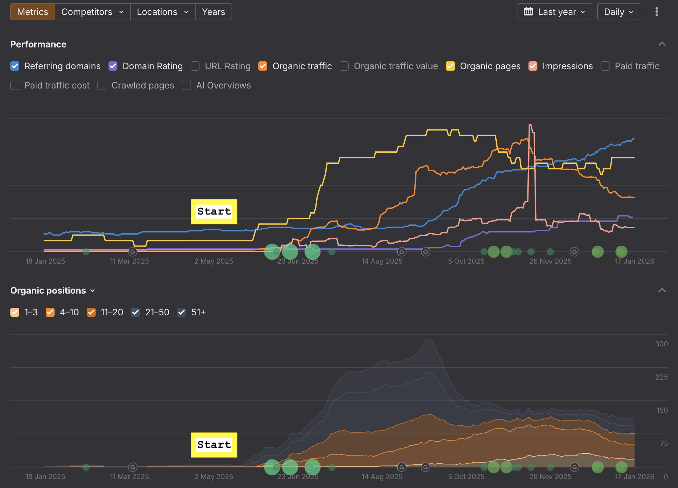
Task: Toggle the 1–3 positions color checkbox
Action: (15, 312)
